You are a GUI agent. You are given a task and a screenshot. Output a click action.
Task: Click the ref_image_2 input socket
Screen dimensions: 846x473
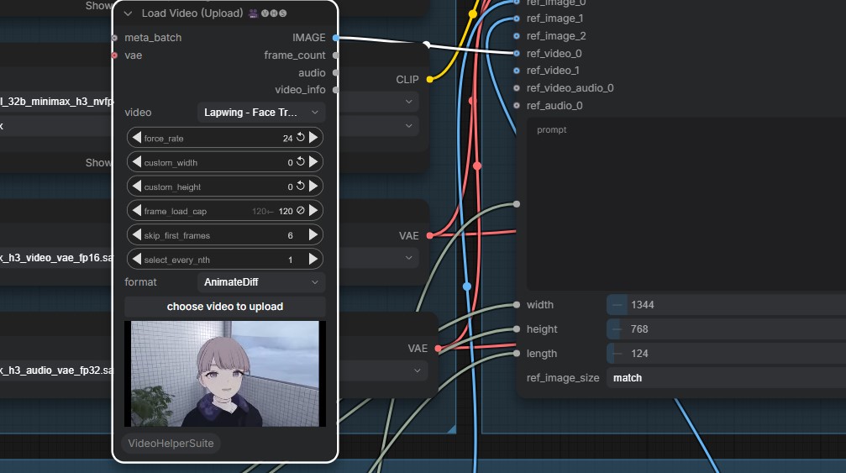pos(517,35)
